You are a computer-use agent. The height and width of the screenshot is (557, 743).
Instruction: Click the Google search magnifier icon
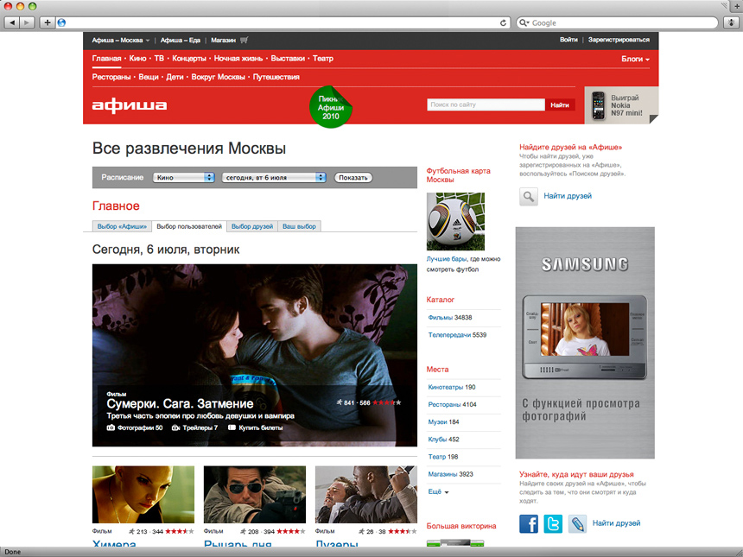click(524, 22)
